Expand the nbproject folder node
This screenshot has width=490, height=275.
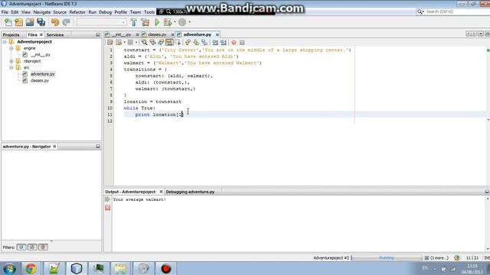pos(11,61)
